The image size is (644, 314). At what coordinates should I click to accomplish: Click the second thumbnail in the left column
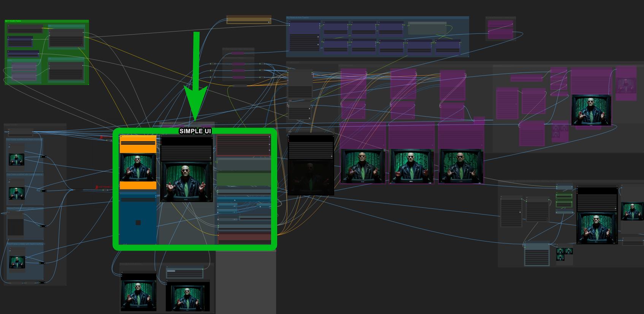pyautogui.click(x=16, y=193)
